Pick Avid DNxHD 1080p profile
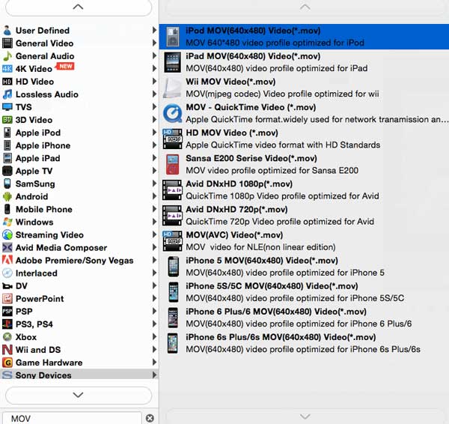This screenshot has height=424, width=449. point(304,190)
